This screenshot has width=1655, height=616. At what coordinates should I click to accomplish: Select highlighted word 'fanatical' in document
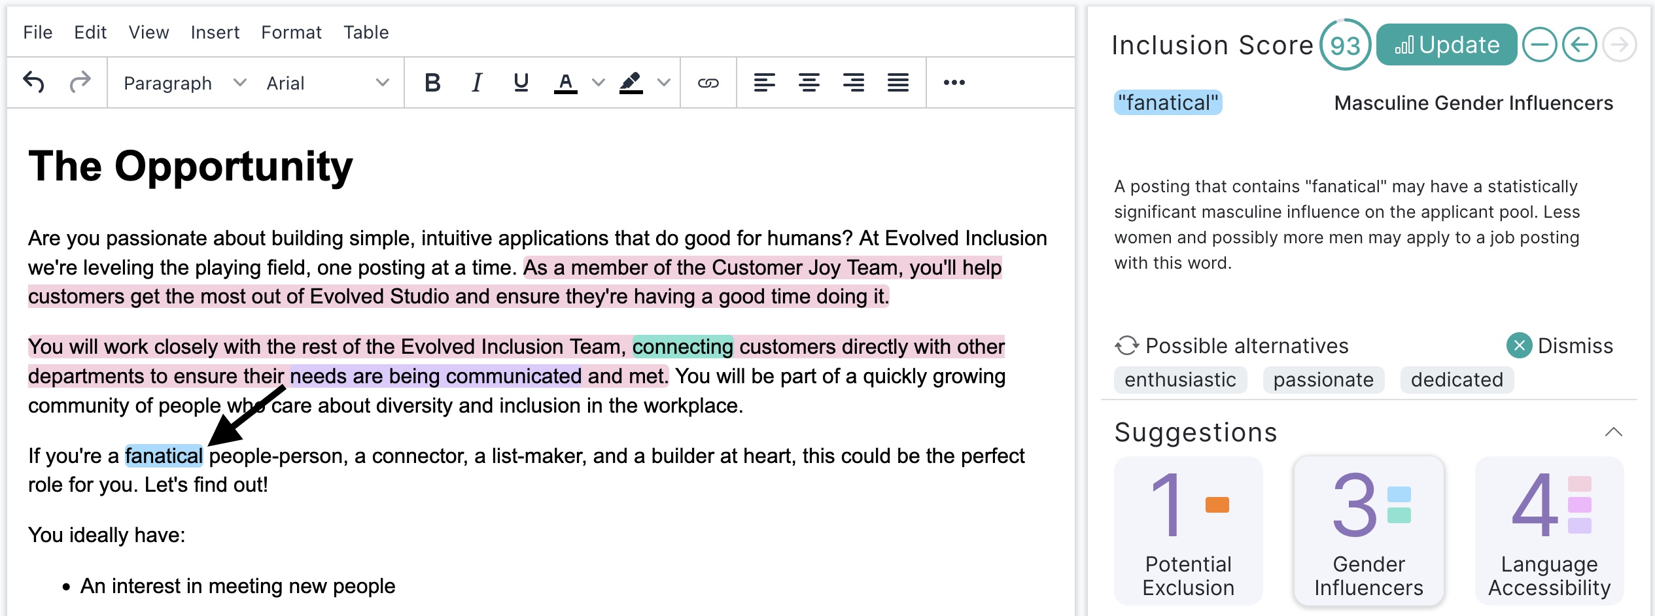tap(164, 456)
